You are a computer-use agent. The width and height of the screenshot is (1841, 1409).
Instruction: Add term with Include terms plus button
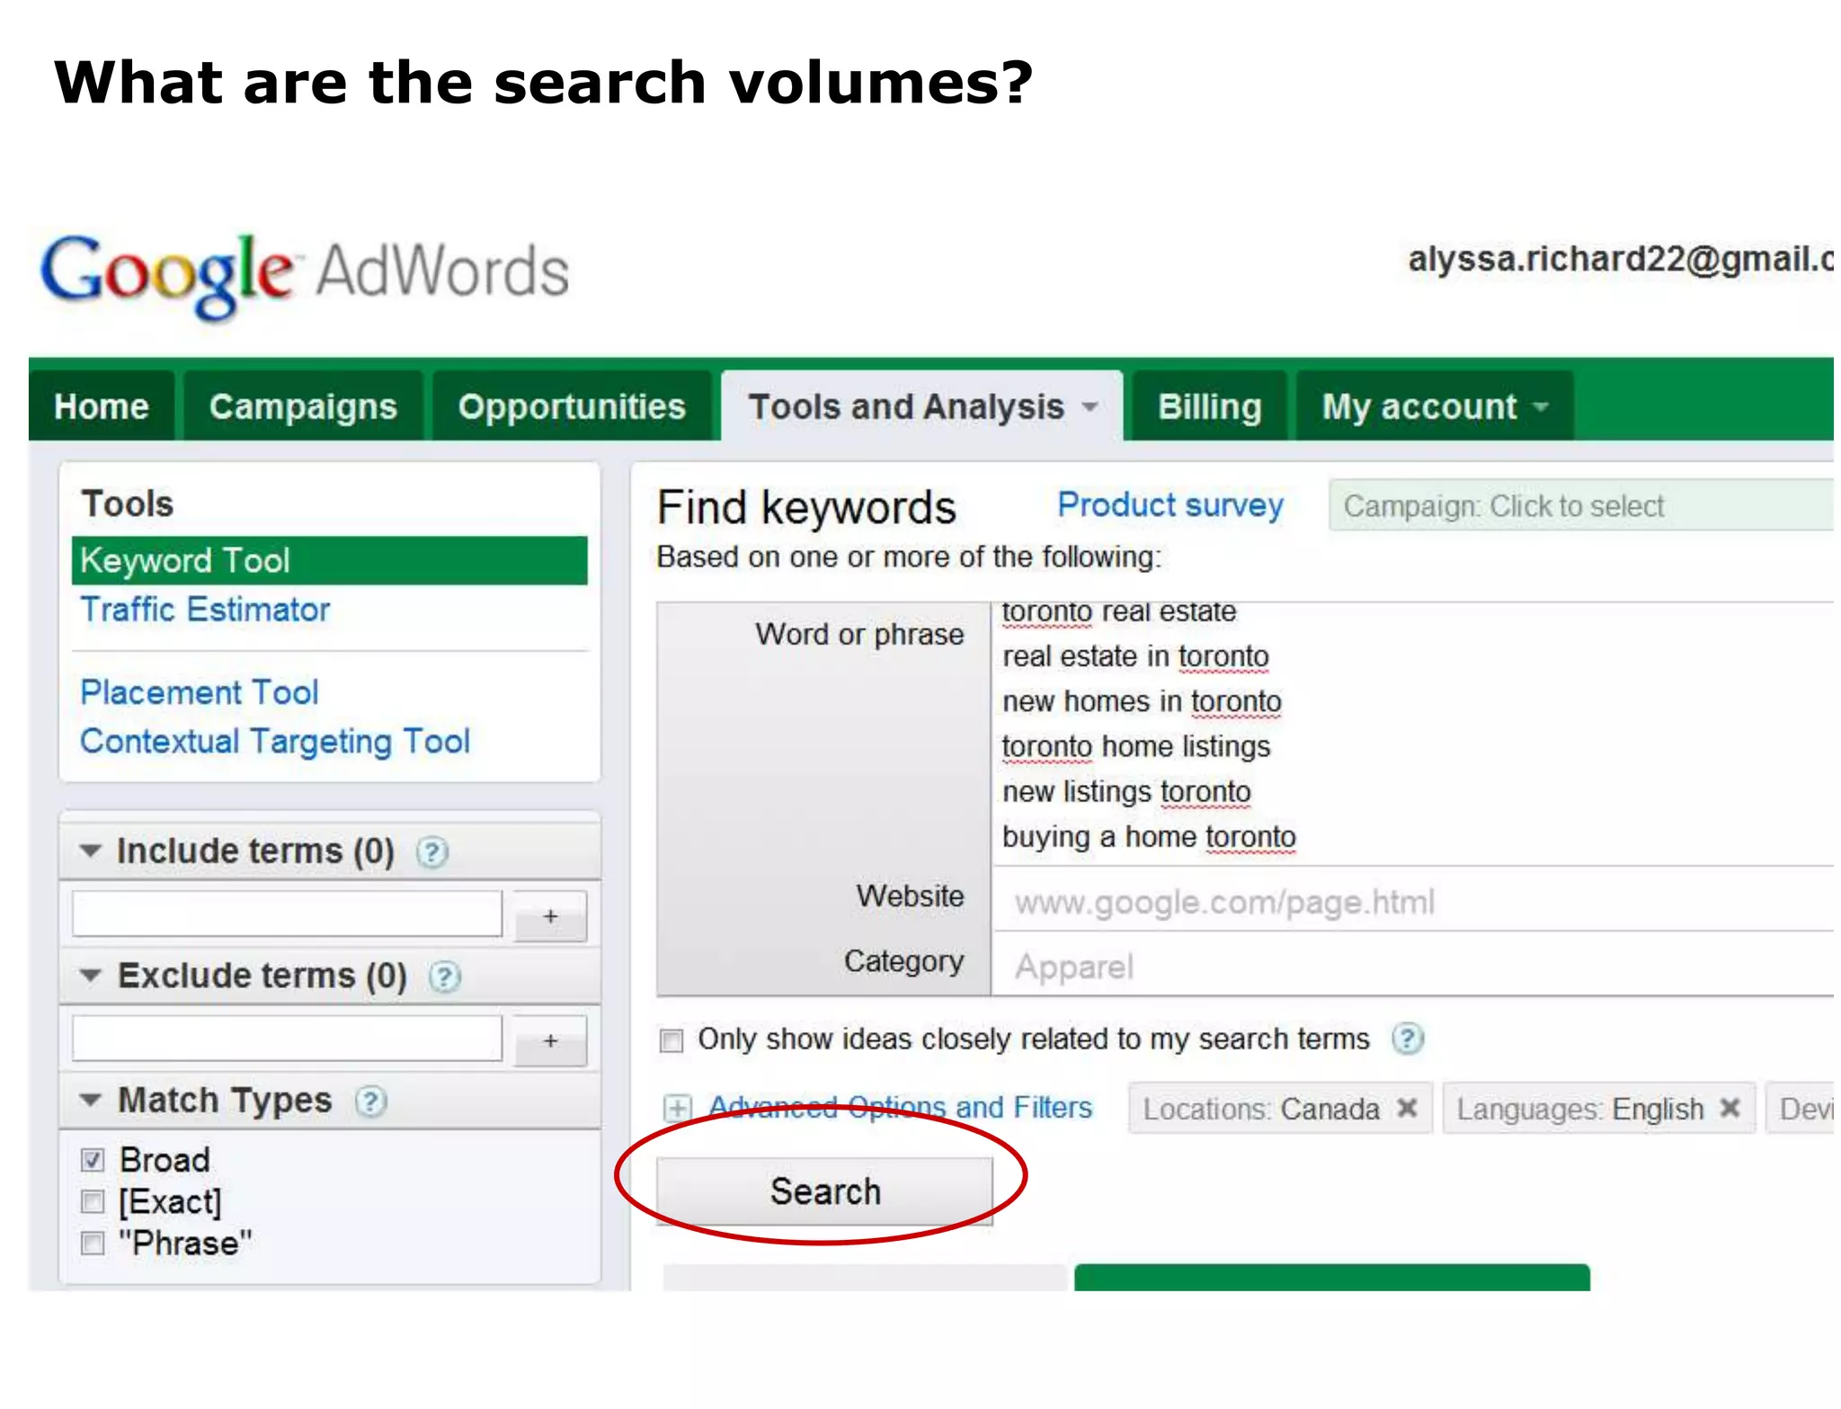click(550, 916)
